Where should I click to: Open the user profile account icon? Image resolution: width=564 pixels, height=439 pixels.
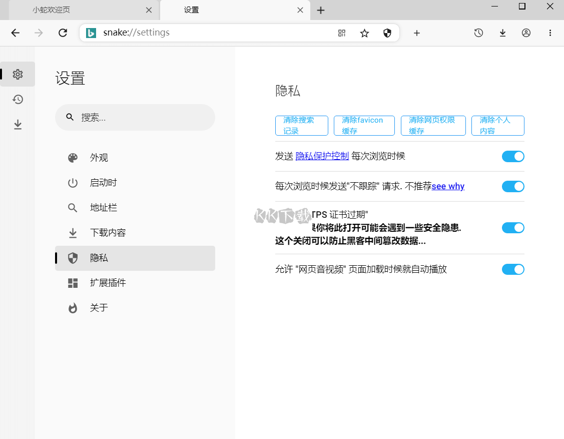click(x=526, y=33)
